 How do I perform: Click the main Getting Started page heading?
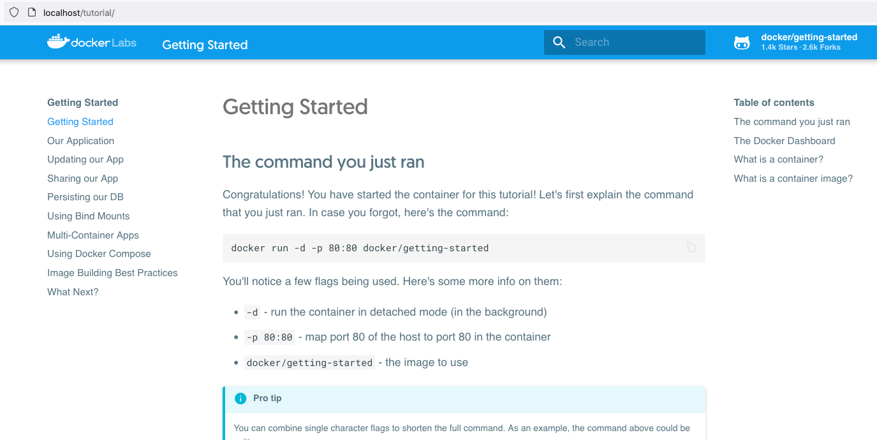pyautogui.click(x=295, y=106)
